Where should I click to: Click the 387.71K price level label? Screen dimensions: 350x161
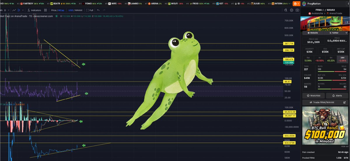point(289,43)
